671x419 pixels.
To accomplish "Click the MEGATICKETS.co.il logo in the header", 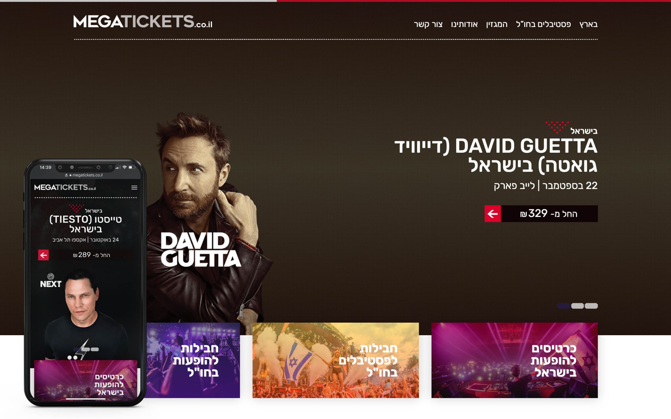I will click(x=143, y=22).
